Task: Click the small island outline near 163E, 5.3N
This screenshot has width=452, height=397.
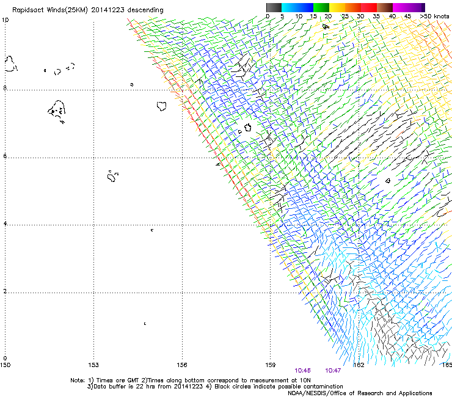Action: point(388,181)
